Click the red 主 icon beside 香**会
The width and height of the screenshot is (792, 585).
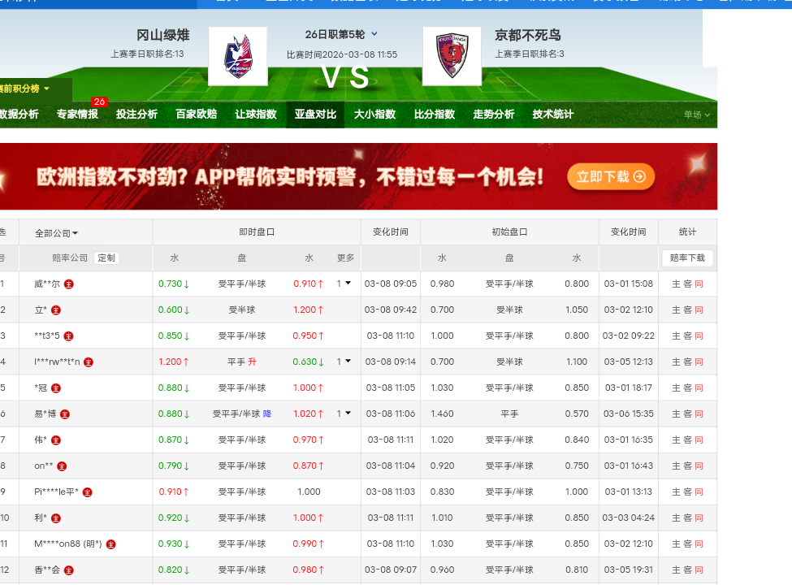pos(69,570)
